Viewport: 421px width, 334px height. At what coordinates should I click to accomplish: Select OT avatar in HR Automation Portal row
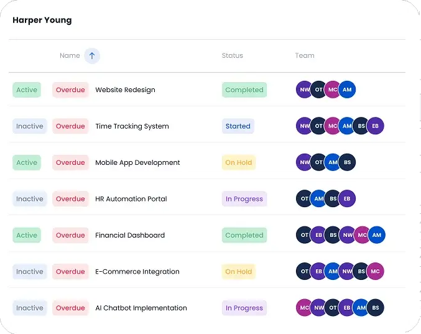[303, 198]
